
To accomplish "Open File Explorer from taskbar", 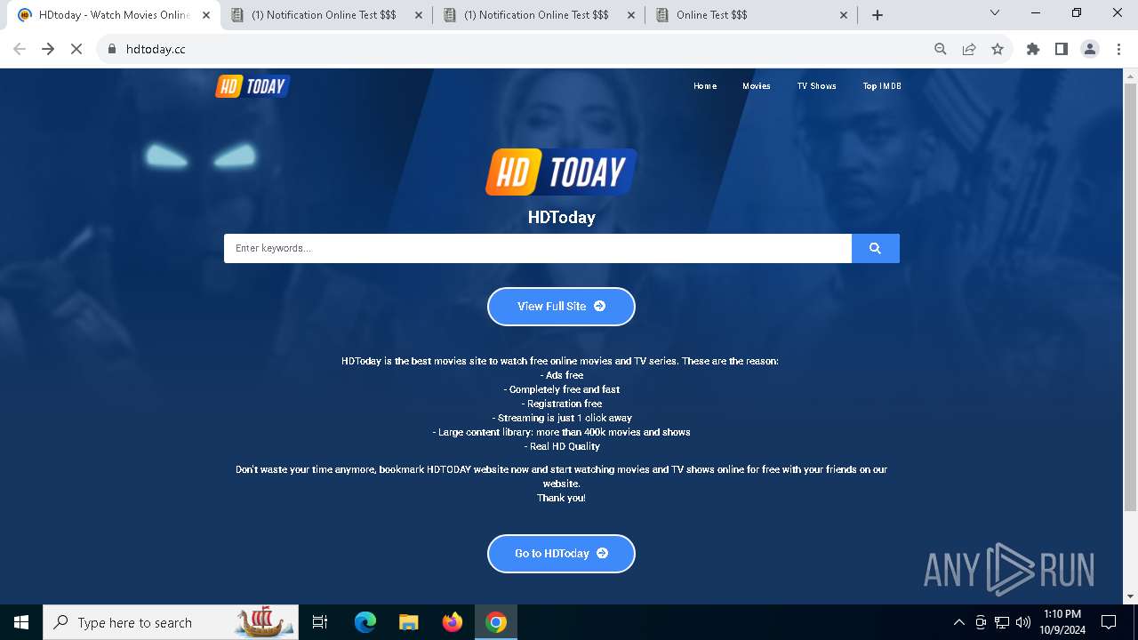I will click(408, 622).
